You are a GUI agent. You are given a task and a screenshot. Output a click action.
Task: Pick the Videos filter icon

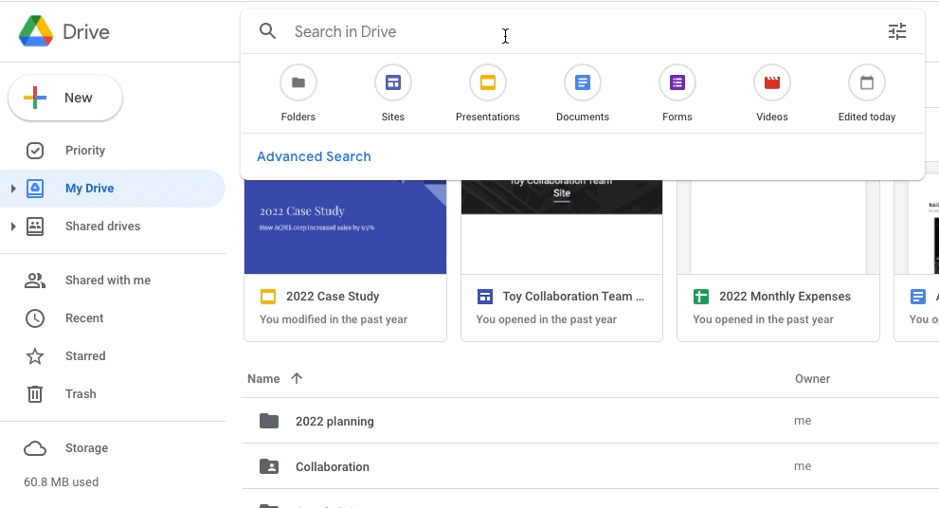(772, 83)
